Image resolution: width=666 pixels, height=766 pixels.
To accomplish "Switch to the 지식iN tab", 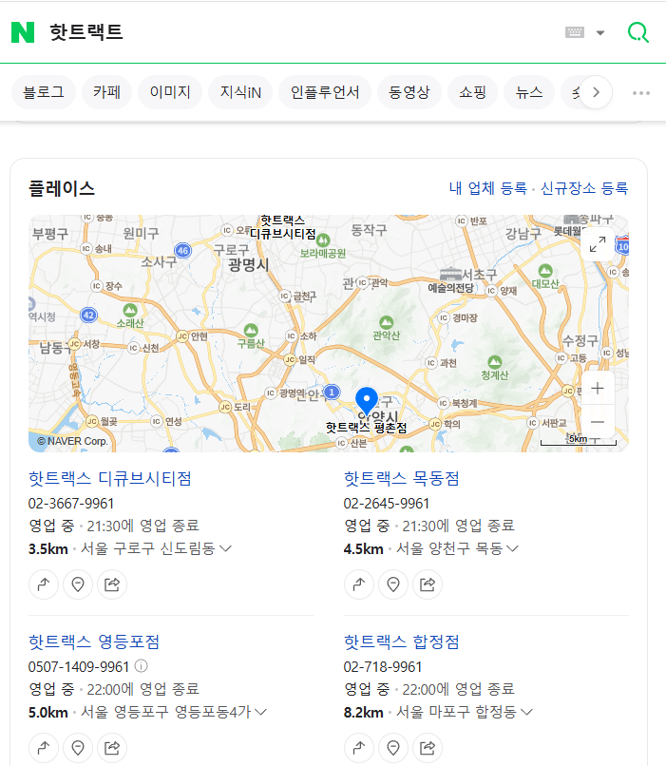I will coord(240,92).
